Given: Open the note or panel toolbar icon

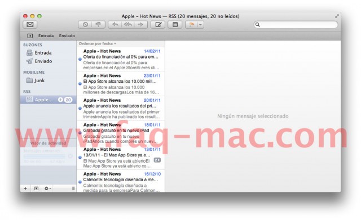Looking at the screenshot, I should (175, 25).
